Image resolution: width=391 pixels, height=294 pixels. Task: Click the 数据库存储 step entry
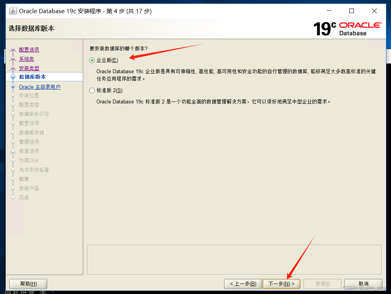[31, 132]
